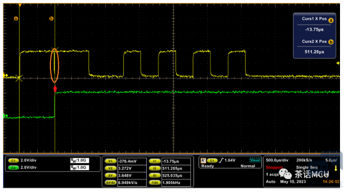Select cursor marker a on waveform
347x192 pixels.
coord(16,18)
